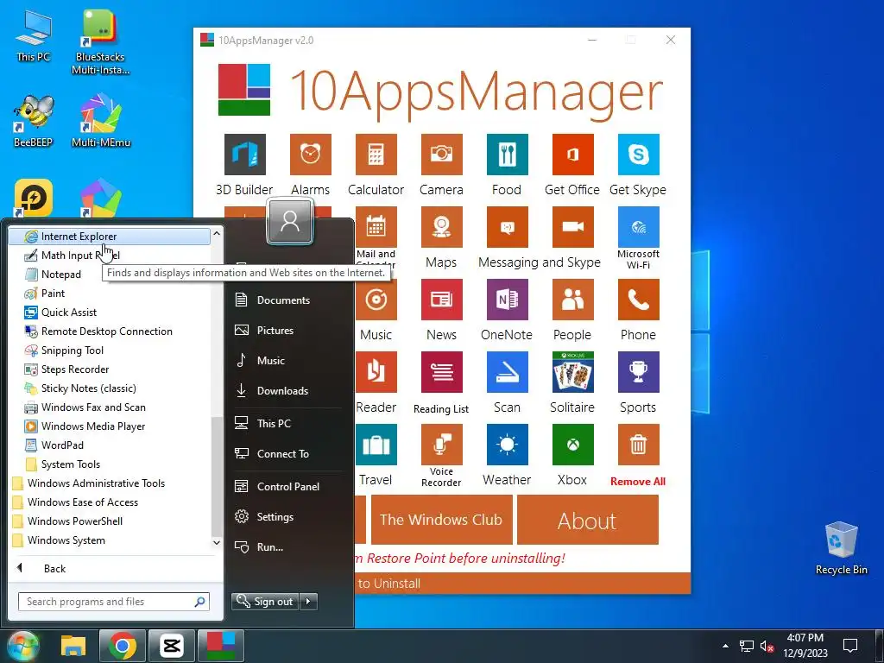This screenshot has height=663, width=884.
Task: Select the Solitaire app tile
Action: [x=573, y=372]
